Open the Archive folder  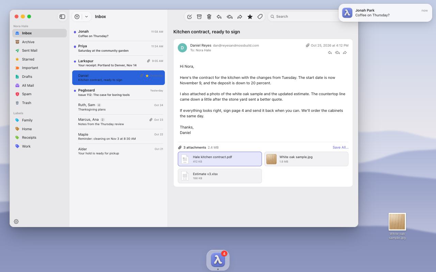coord(40,42)
